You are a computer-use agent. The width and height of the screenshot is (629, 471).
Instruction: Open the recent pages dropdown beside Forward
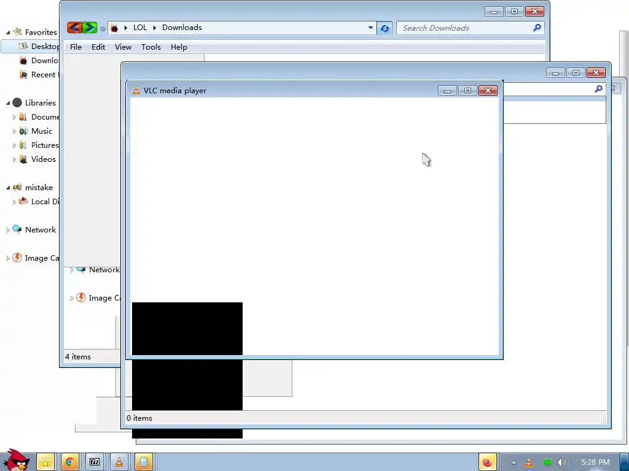pyautogui.click(x=103, y=28)
